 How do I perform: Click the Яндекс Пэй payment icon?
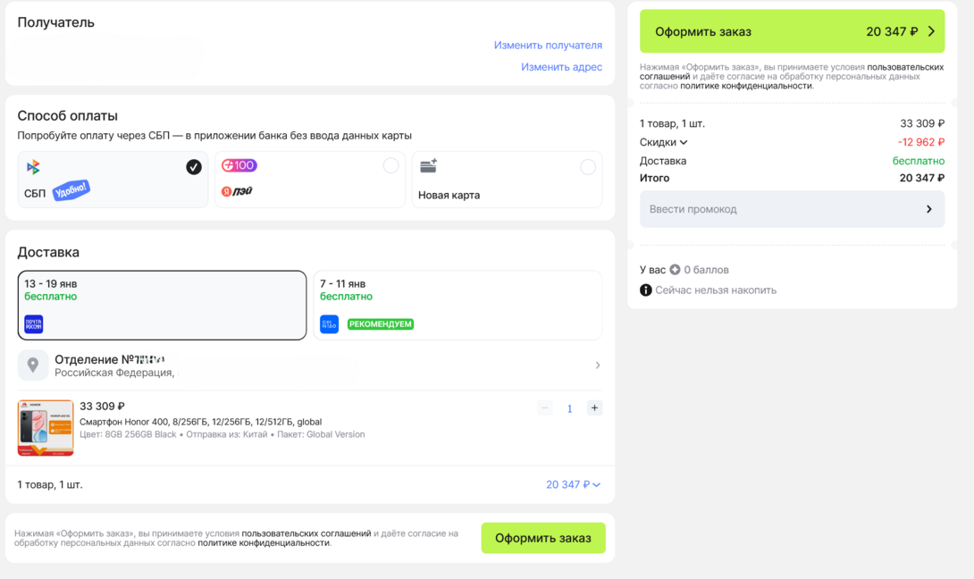coord(237,189)
